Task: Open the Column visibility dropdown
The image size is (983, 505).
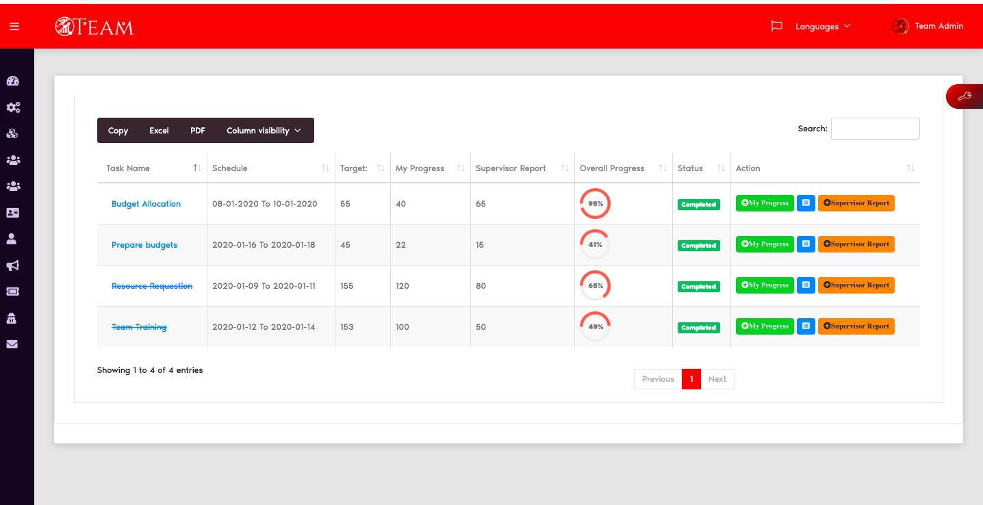Action: [264, 131]
